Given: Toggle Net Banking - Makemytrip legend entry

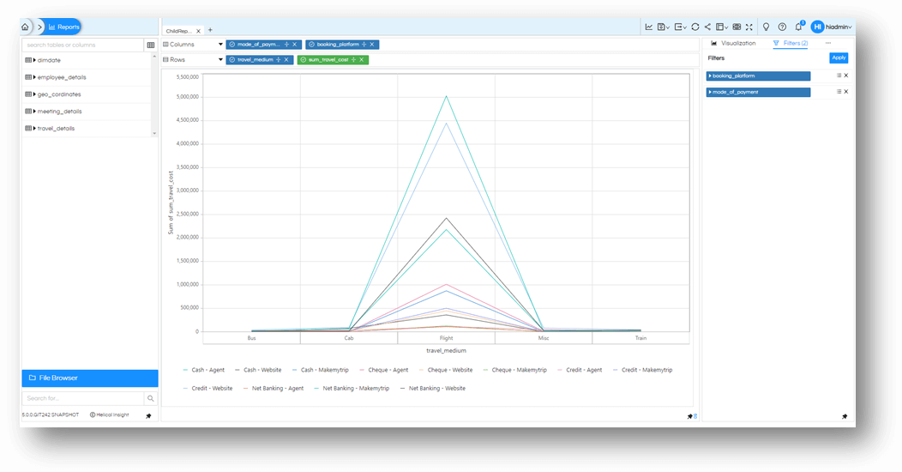Looking at the screenshot, I should (x=352, y=389).
